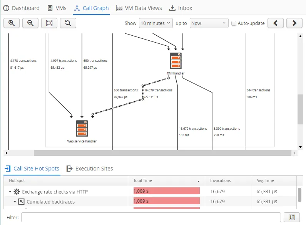Click inside the Filter input field
The width and height of the screenshot is (306, 225).
(151, 217)
